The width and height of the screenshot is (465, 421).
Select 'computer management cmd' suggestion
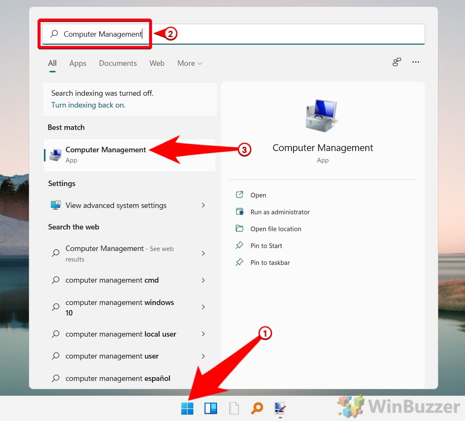pyautogui.click(x=130, y=280)
